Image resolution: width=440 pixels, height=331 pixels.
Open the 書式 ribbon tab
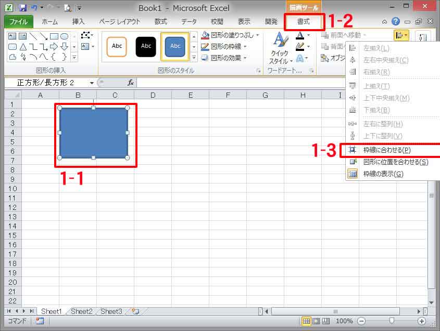pyautogui.click(x=303, y=22)
